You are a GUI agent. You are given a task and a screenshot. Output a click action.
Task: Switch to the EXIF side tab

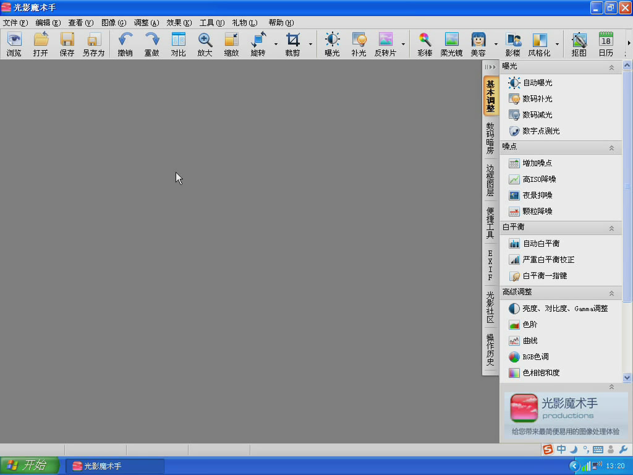(x=490, y=265)
